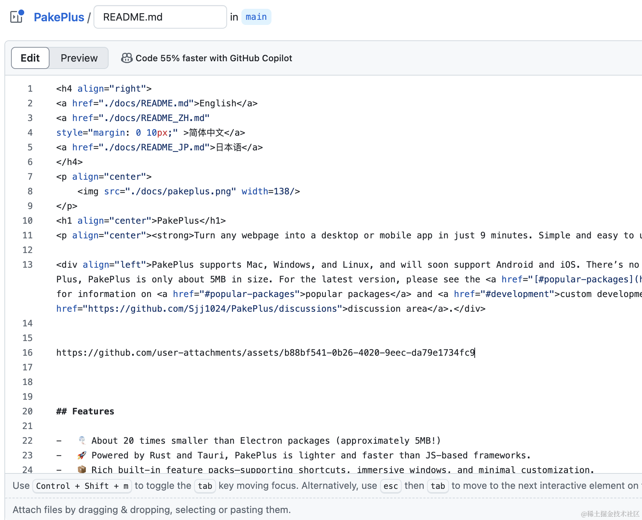Click the Control + Shift + m key hint
The height and width of the screenshot is (520, 642).
click(x=82, y=486)
